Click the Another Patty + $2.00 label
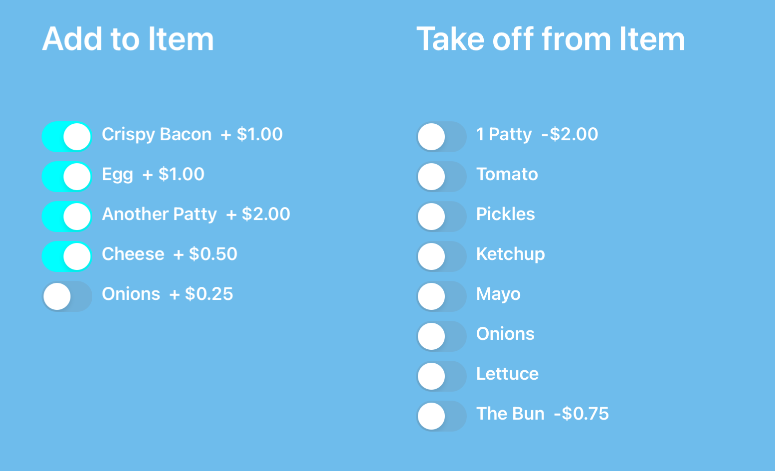 point(196,214)
